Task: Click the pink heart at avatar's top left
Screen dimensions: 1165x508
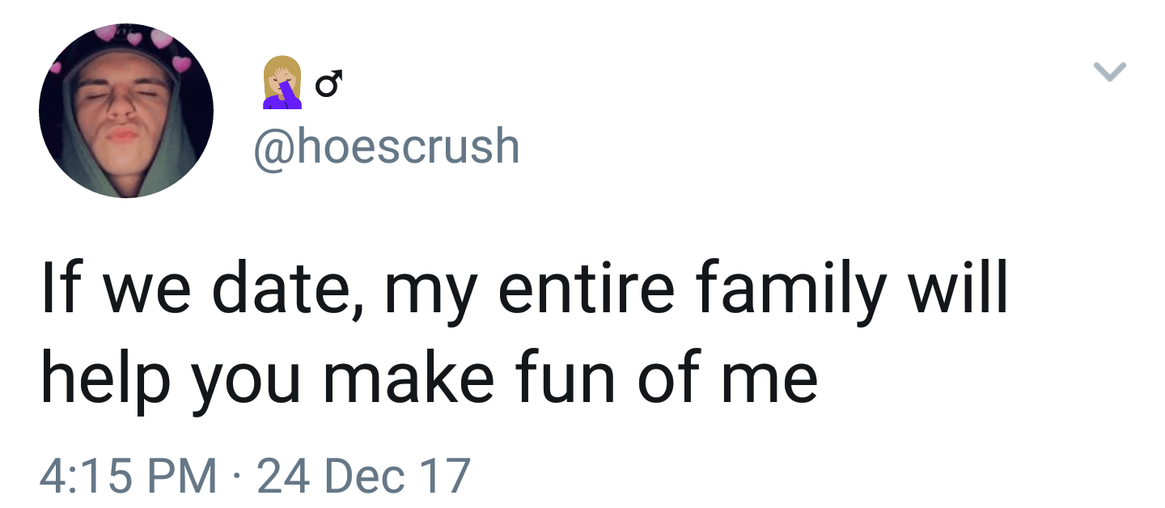Action: pos(105,33)
